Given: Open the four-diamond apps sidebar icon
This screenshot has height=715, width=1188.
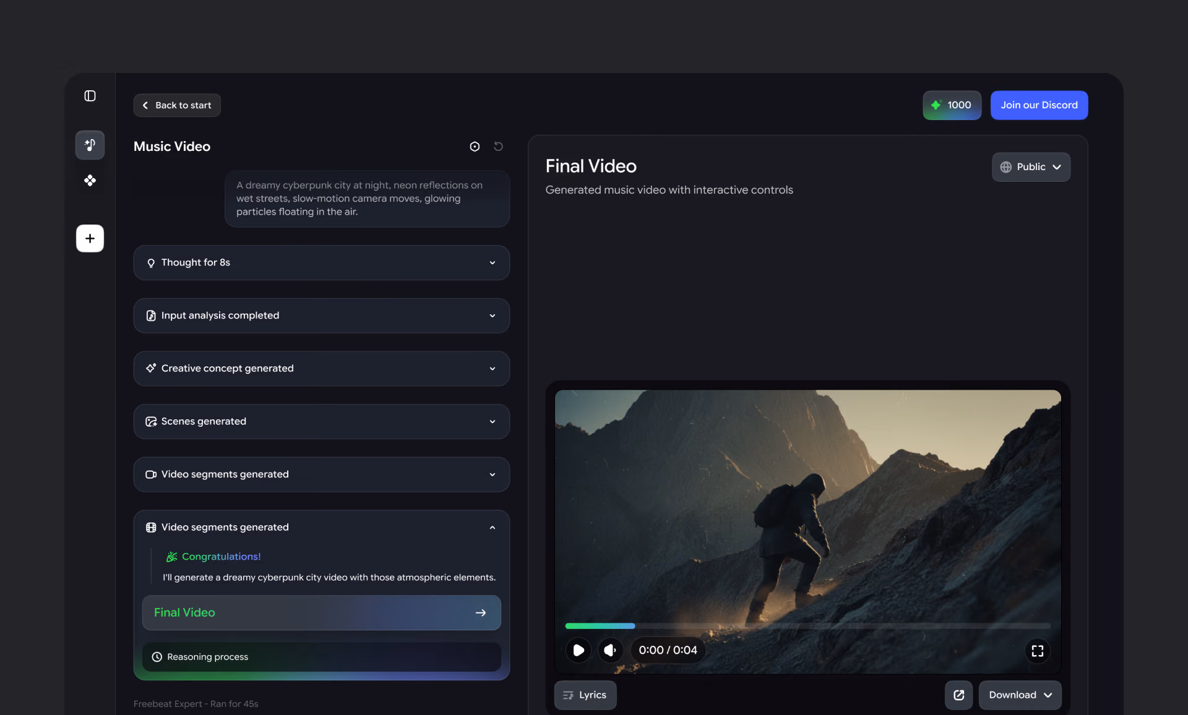Looking at the screenshot, I should pyautogui.click(x=90, y=181).
